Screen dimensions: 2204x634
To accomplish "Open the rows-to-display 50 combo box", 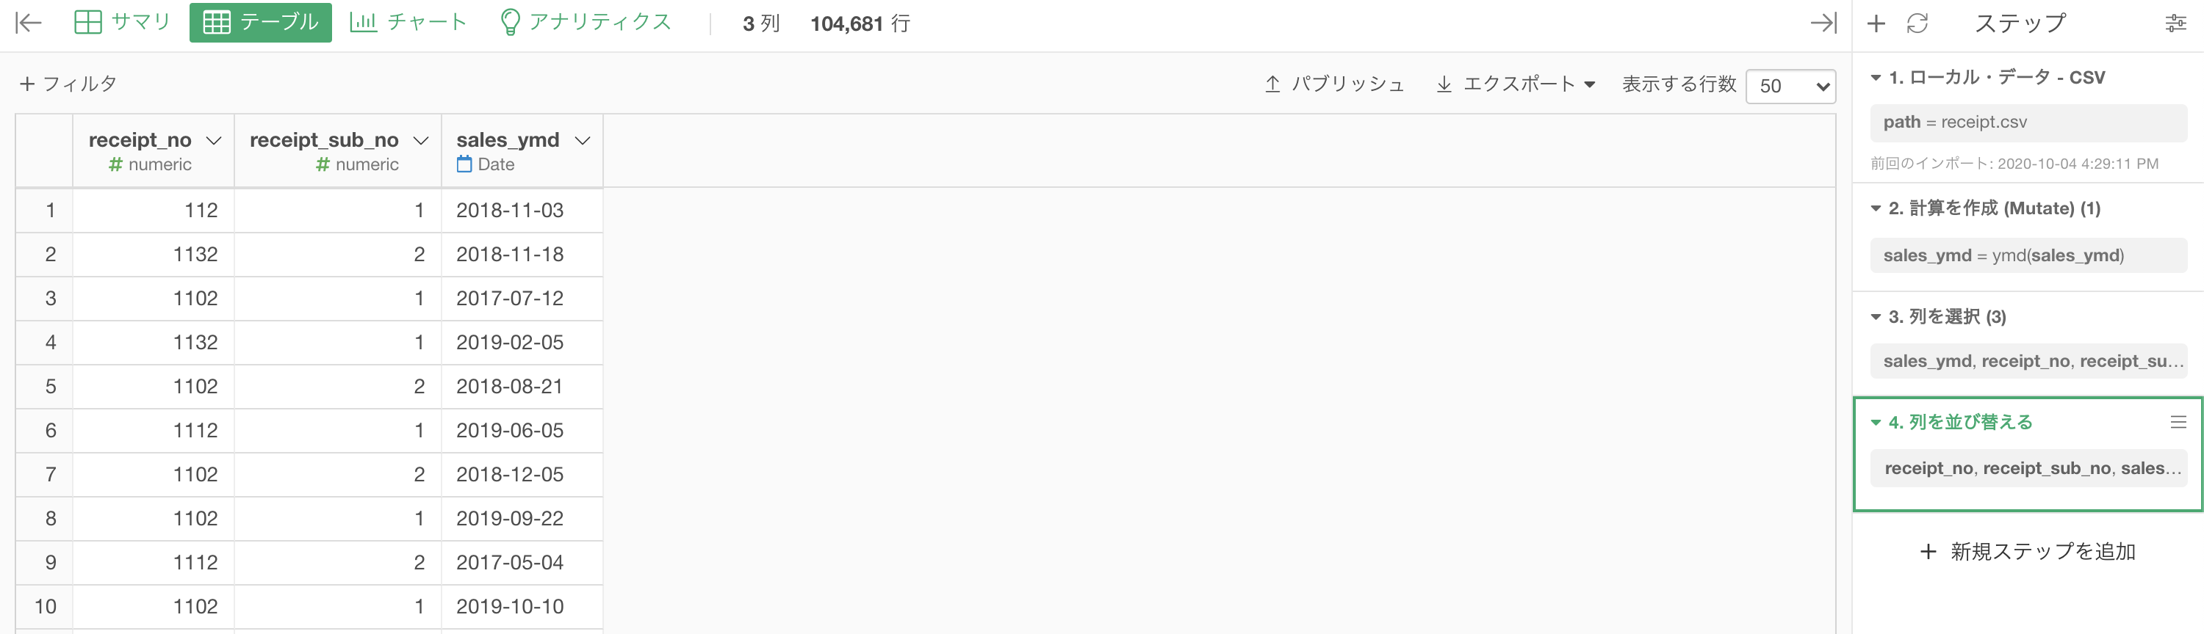I will coord(1791,85).
